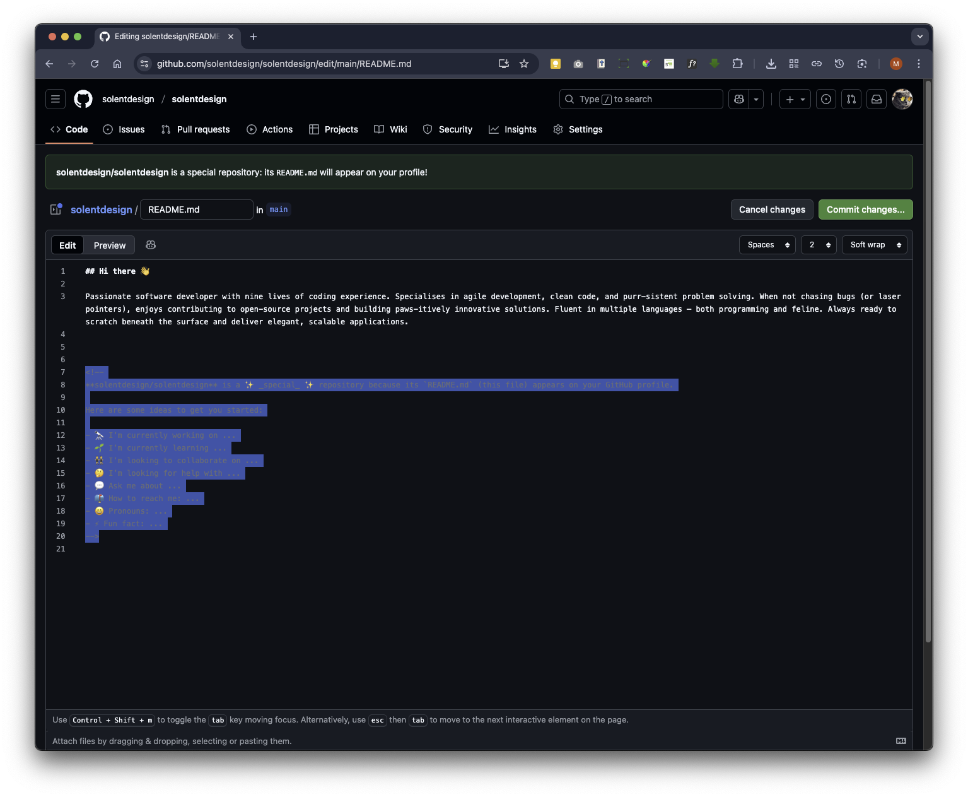Image resolution: width=968 pixels, height=797 pixels.
Task: Click the Commit changes button
Action: pyautogui.click(x=865, y=210)
